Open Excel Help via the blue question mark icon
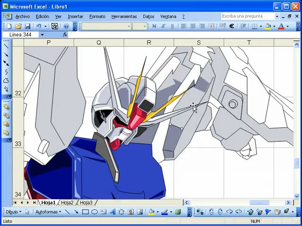 pos(66,26)
